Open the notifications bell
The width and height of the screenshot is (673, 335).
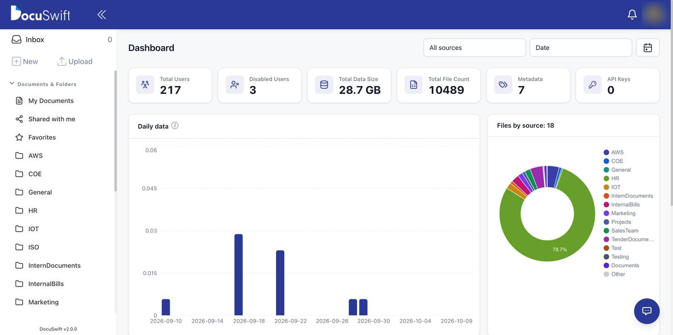pos(632,14)
